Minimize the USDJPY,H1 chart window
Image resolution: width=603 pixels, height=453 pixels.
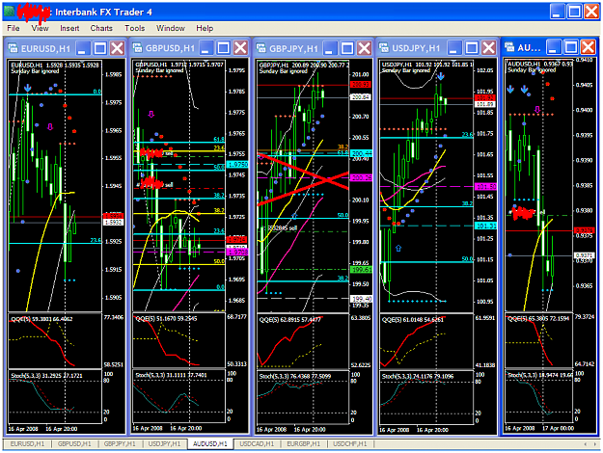(x=454, y=48)
